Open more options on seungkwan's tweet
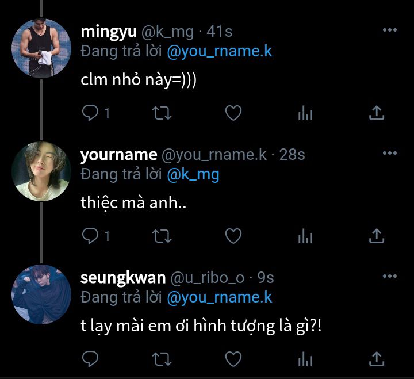This screenshot has width=414, height=379. coord(389,276)
